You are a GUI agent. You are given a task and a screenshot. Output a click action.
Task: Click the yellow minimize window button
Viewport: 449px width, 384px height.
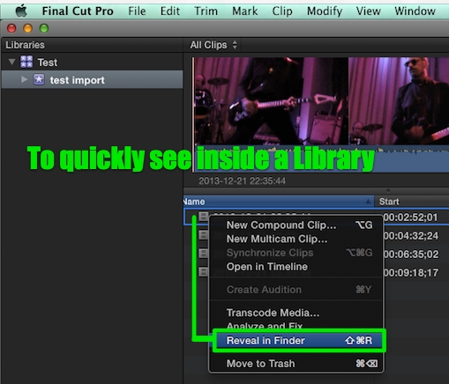(27, 28)
